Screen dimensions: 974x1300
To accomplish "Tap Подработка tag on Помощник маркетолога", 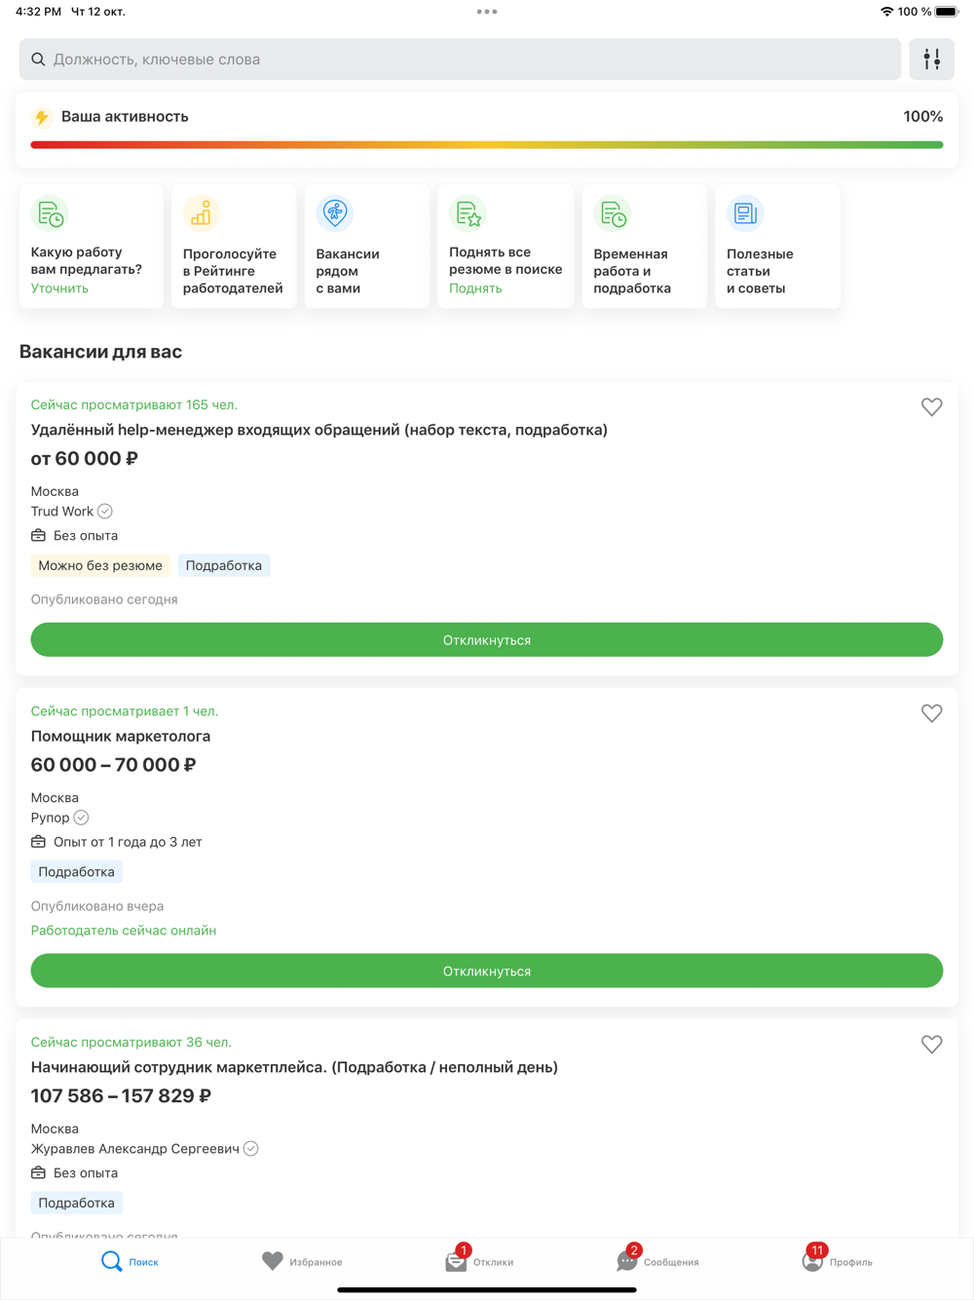I will coord(76,872).
